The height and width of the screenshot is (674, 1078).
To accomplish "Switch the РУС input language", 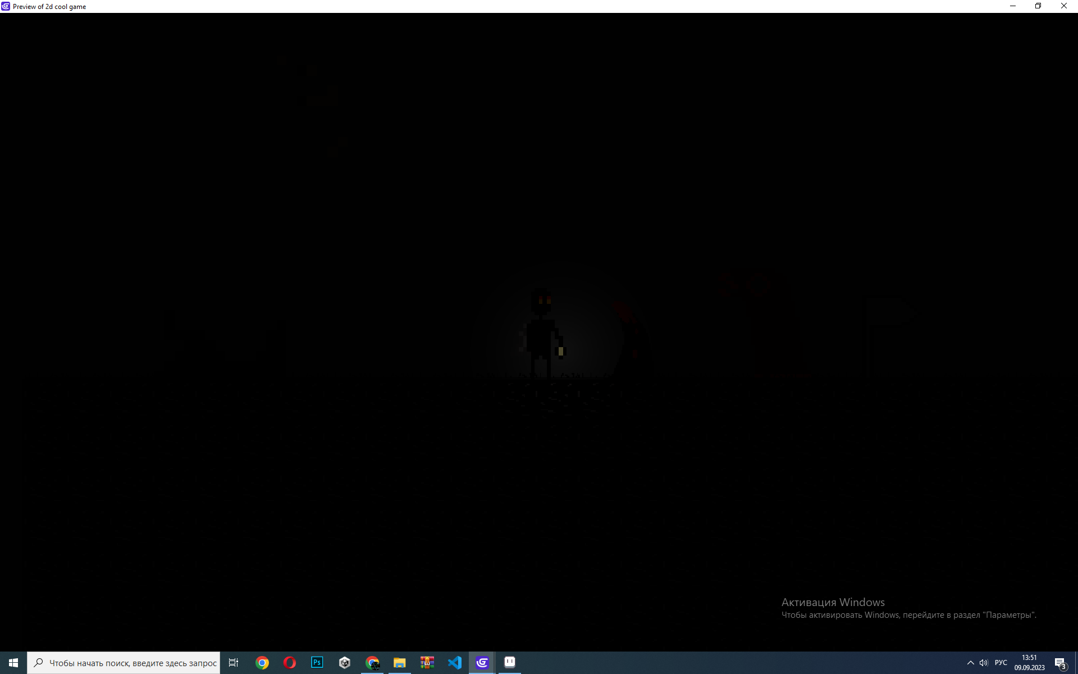I will (x=1001, y=663).
